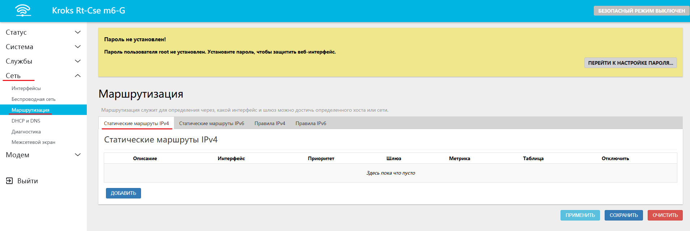This screenshot has width=690, height=231.
Task: Expand the Модем section chevron
Action: tap(77, 155)
